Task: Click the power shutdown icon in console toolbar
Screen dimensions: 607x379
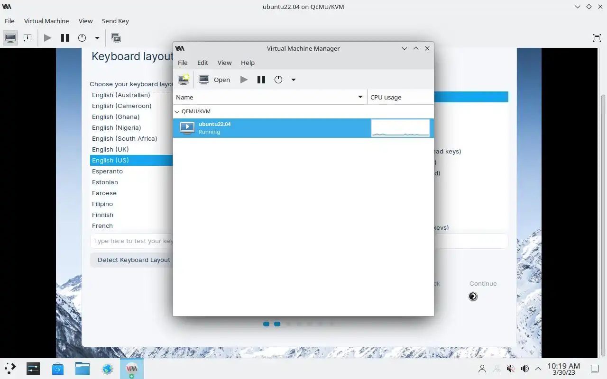Action: tap(82, 38)
